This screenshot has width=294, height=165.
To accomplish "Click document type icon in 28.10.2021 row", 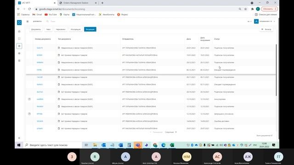I will pyautogui.click(x=59, y=92).
